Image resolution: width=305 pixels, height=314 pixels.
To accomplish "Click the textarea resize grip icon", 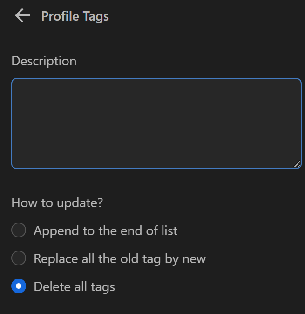I will point(297,164).
